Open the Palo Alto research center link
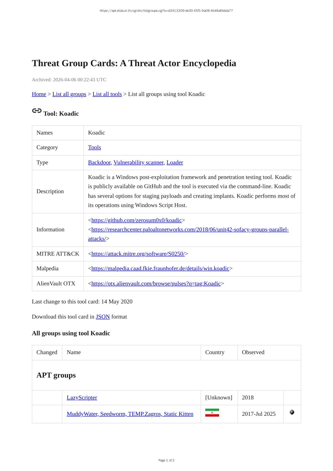The width and height of the screenshot is (333, 471). 190,230
